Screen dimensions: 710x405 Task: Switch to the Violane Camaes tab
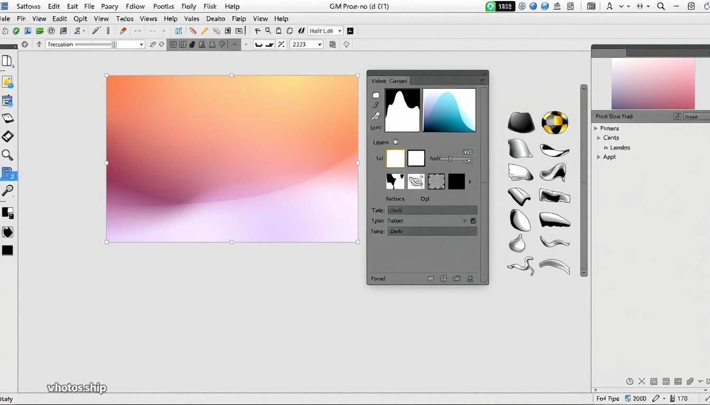[389, 81]
